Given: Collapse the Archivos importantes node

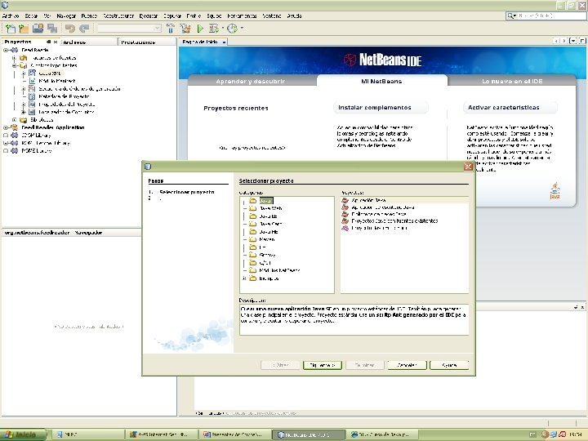Looking at the screenshot, I should point(14,65).
